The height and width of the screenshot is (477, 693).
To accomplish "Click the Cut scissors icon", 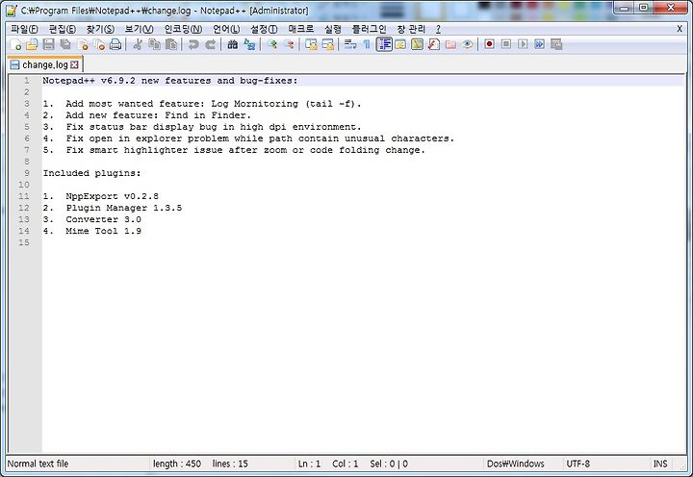I will pos(138,44).
